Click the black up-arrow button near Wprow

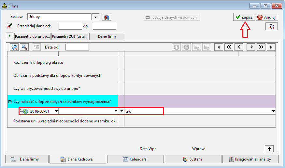[269, 149]
